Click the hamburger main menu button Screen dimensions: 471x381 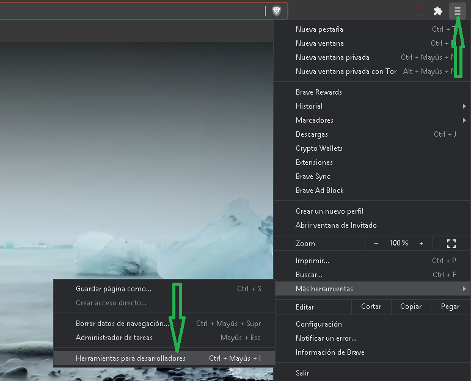click(457, 11)
